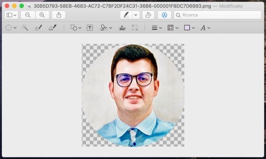Zoom out with the minus magnifier
This screenshot has width=266, height=159.
[x=28, y=15]
